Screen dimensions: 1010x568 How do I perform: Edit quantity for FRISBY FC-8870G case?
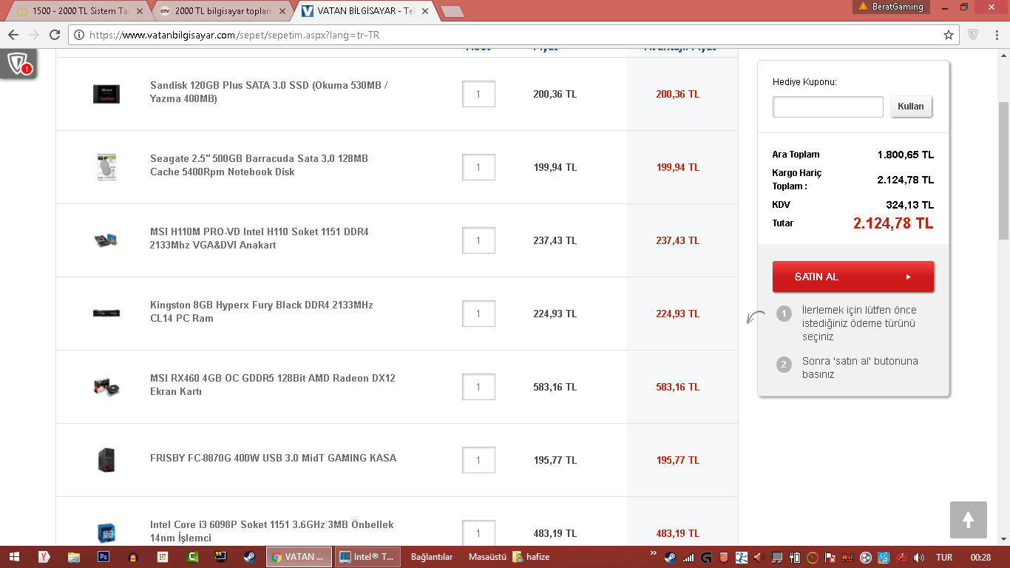[x=478, y=460]
